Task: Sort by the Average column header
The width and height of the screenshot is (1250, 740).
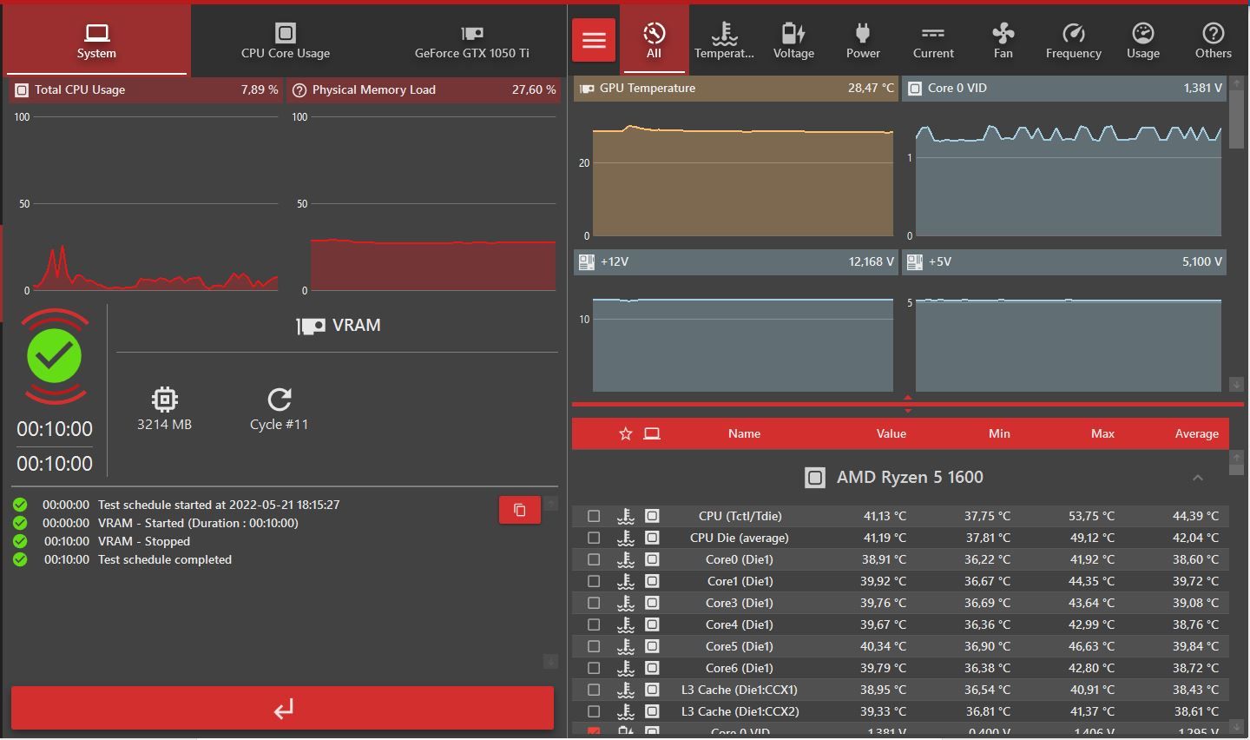Action: point(1197,433)
